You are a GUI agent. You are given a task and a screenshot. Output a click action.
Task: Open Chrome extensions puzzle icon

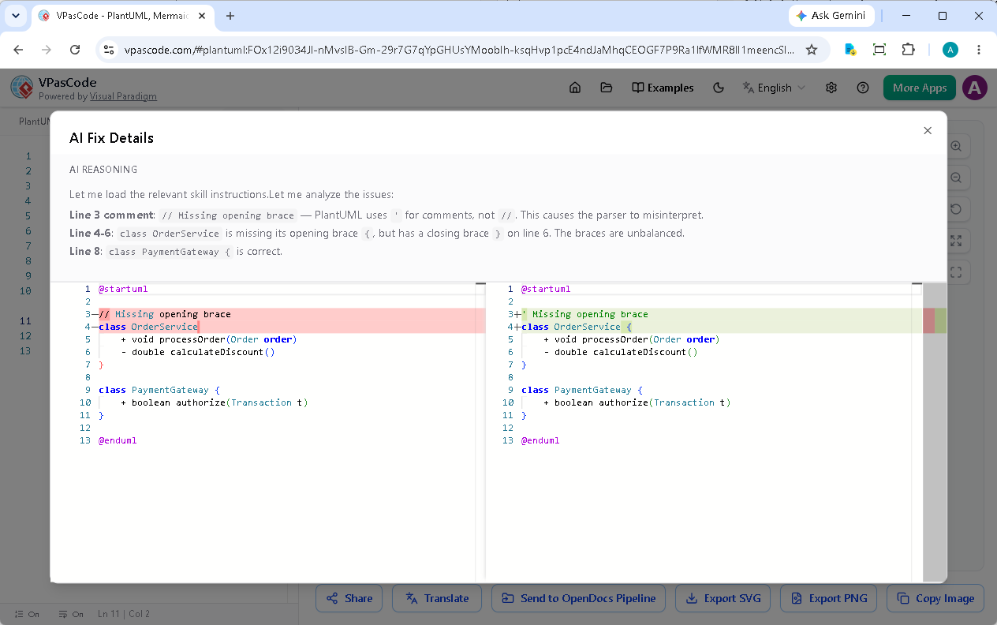pyautogui.click(x=908, y=50)
